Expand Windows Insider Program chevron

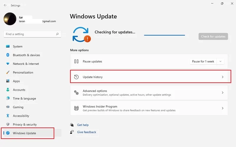pos(222,108)
